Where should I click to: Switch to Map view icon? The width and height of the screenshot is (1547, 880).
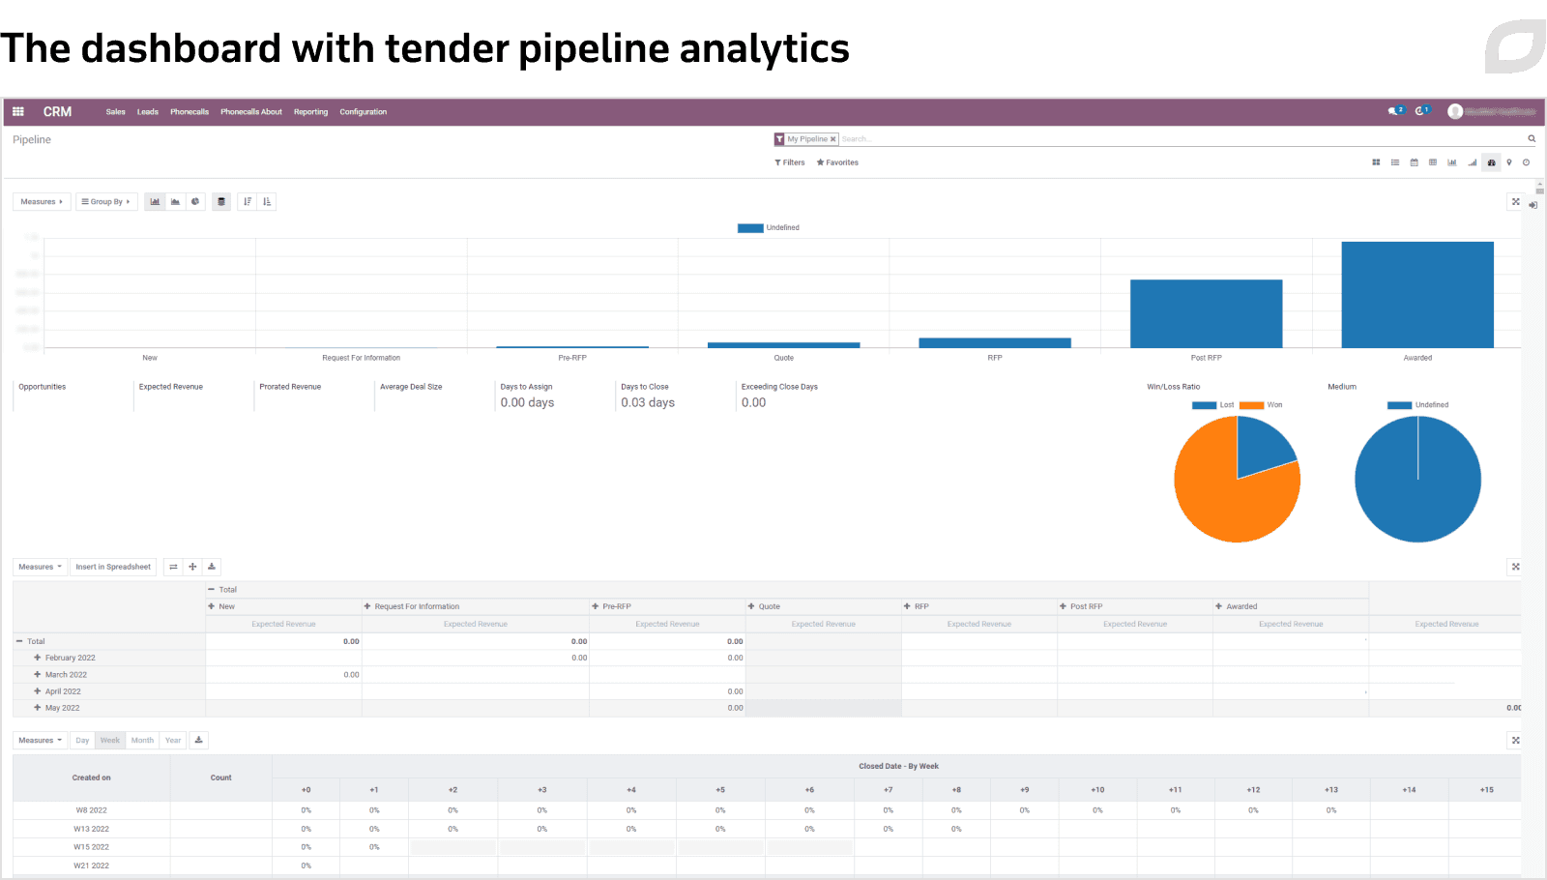[1509, 162]
